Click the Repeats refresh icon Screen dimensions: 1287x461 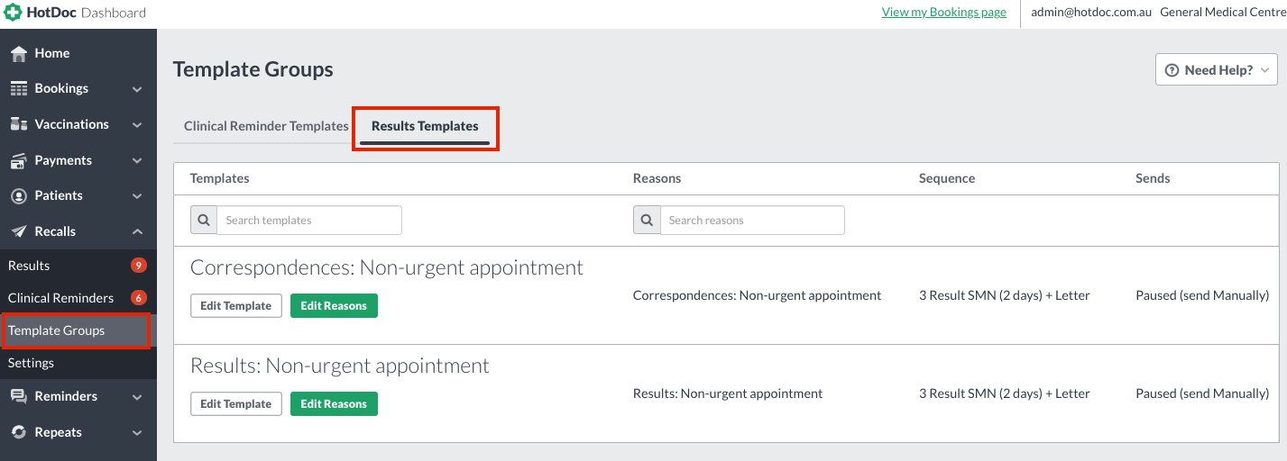pyautogui.click(x=18, y=432)
